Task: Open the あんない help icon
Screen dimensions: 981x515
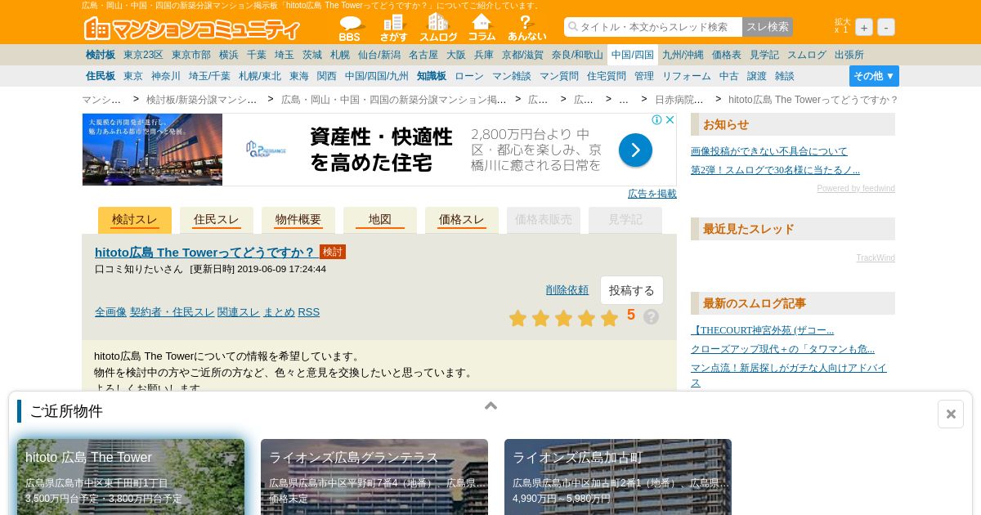Action: tap(526, 28)
